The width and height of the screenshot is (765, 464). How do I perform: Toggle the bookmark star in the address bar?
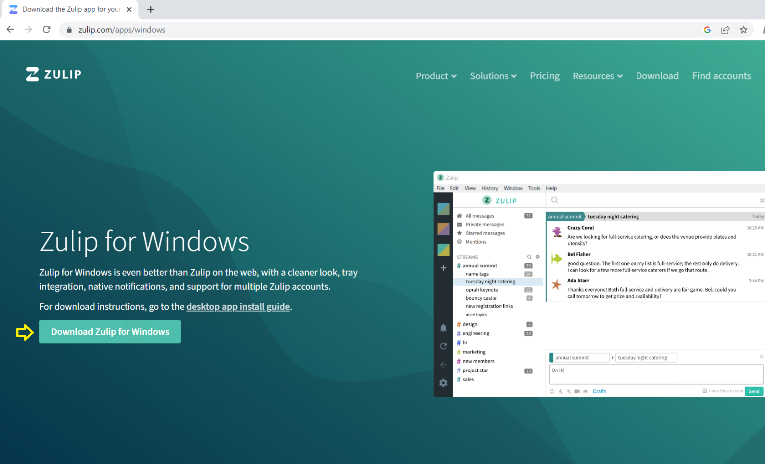pos(743,30)
